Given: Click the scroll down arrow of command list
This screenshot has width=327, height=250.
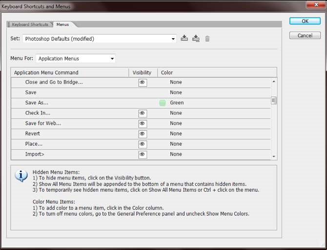Looking at the screenshot, I should (x=274, y=157).
